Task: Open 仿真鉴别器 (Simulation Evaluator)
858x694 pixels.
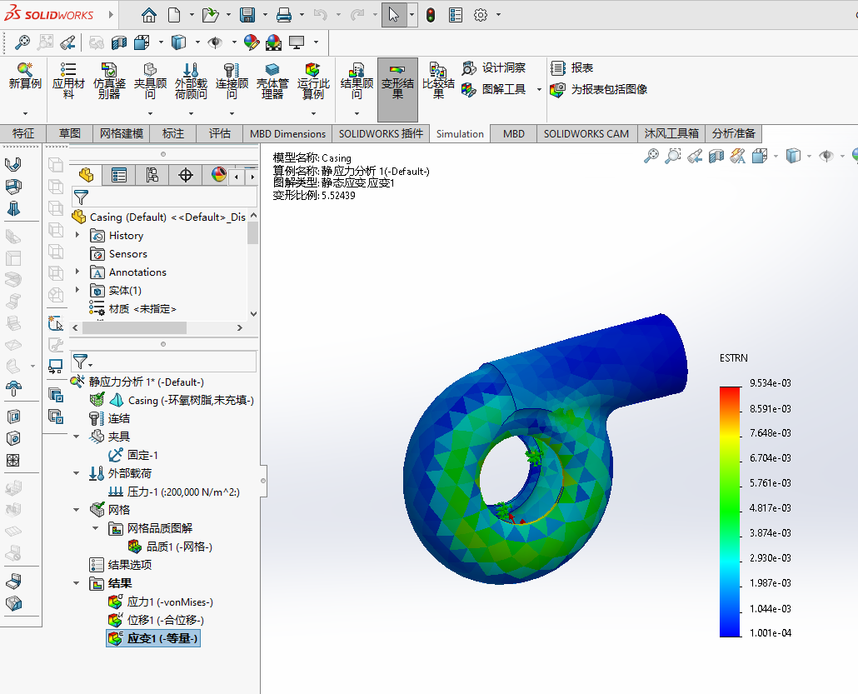Action: pos(109,81)
